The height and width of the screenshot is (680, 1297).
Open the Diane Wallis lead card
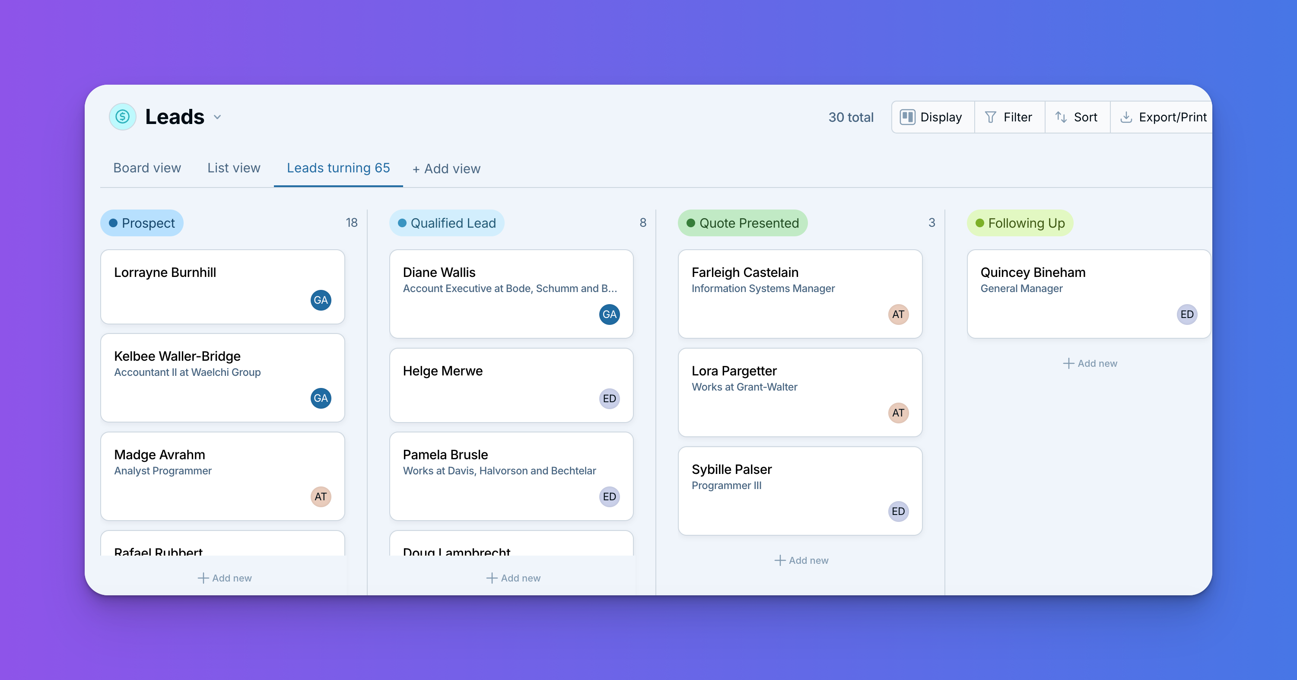pyautogui.click(x=511, y=294)
